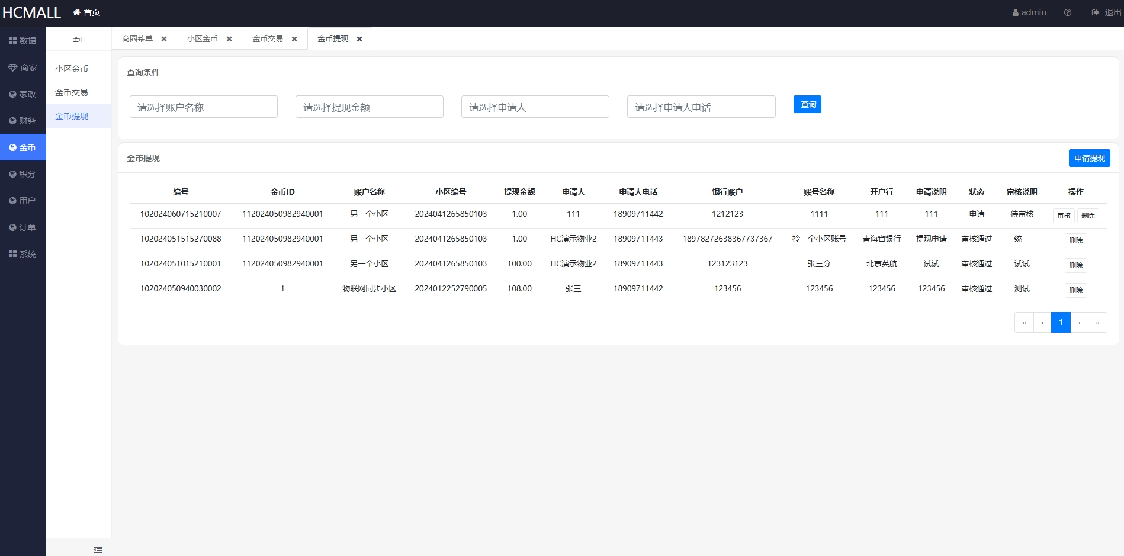This screenshot has height=556, width=1124.
Task: Go to last page with » button
Action: (x=1097, y=323)
